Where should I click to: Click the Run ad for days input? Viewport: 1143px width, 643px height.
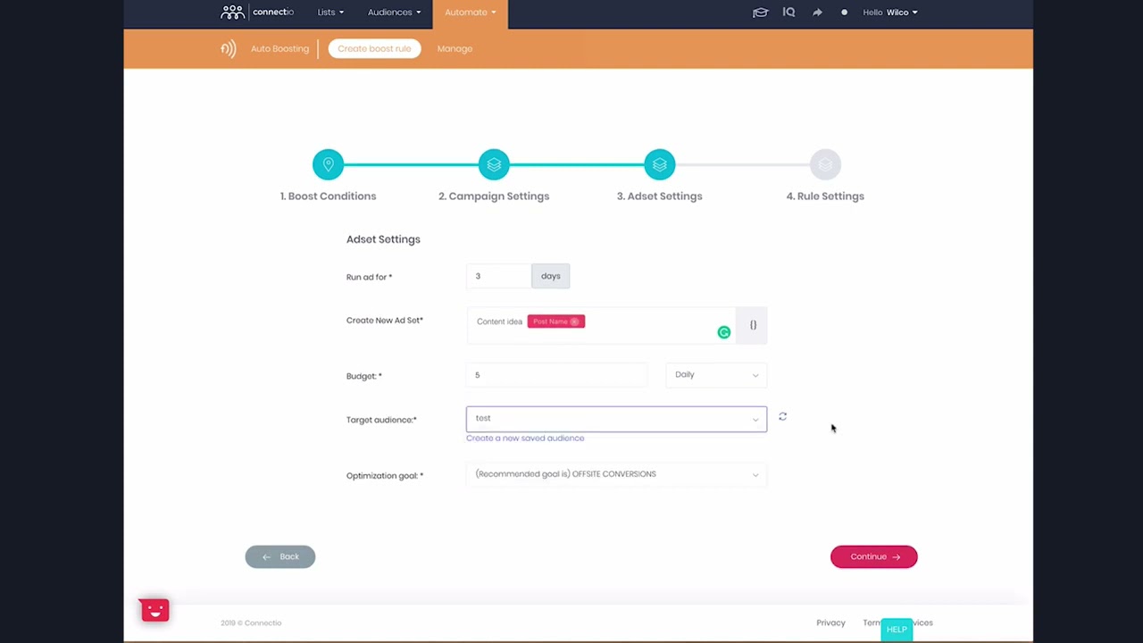[498, 276]
